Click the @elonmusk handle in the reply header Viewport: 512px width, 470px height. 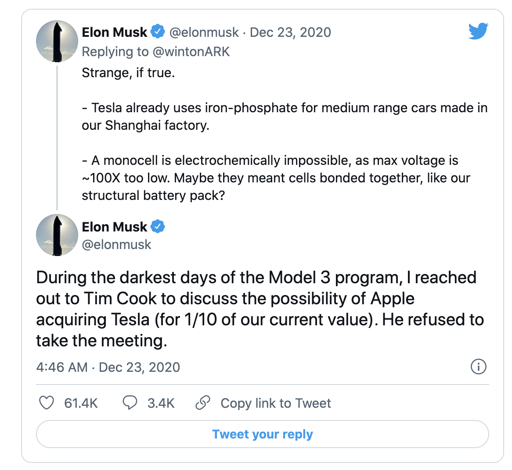tap(204, 32)
